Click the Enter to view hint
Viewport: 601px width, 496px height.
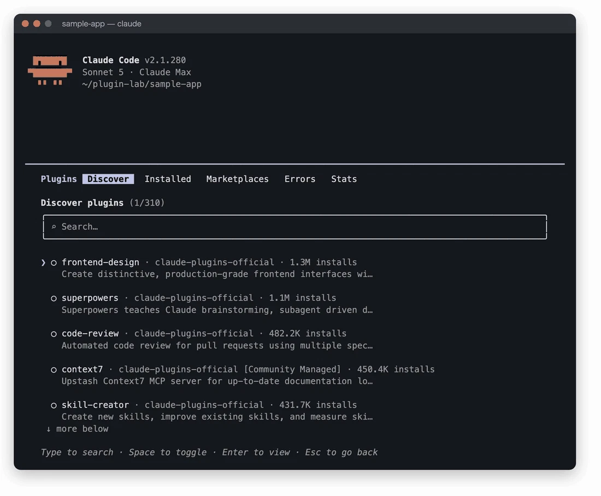click(x=256, y=452)
